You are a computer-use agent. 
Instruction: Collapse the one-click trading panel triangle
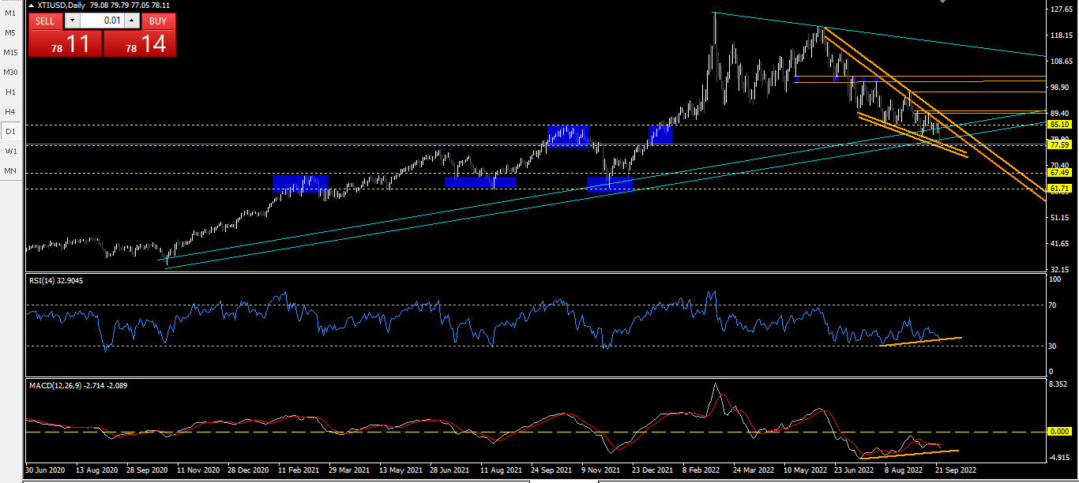point(32,5)
